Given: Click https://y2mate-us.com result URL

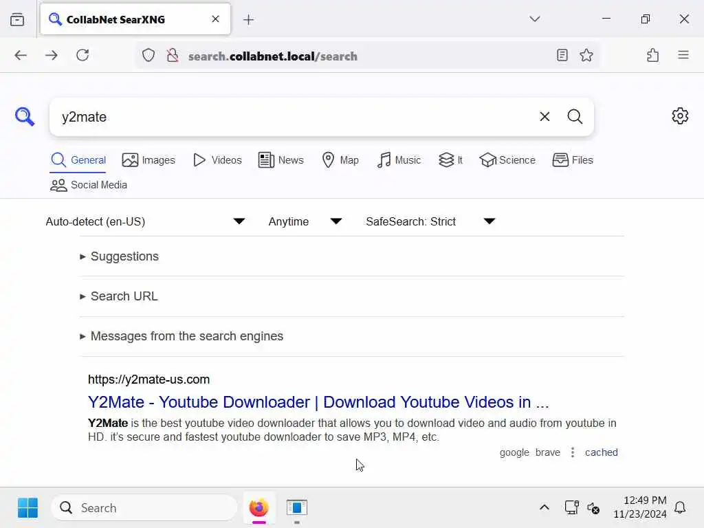Looking at the screenshot, I should pos(148,379).
